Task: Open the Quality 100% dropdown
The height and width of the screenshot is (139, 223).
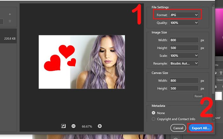Action: tap(184, 23)
